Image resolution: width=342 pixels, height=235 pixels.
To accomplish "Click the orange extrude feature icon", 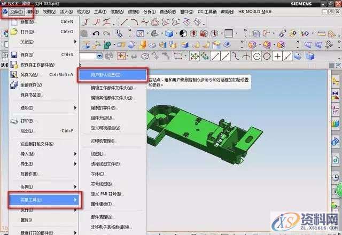I will click(143, 45).
